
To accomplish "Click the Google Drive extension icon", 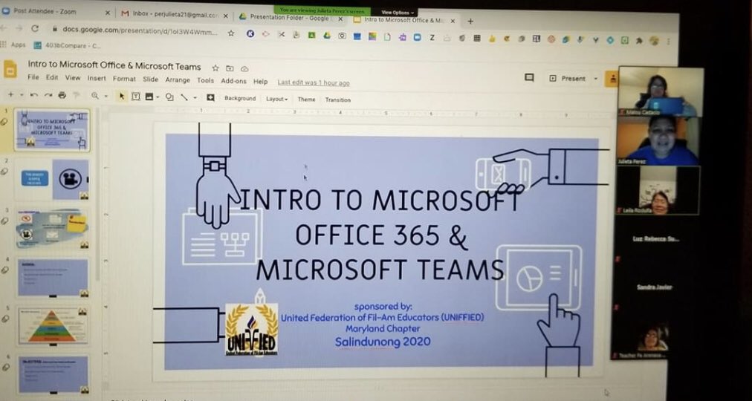I will point(327,36).
